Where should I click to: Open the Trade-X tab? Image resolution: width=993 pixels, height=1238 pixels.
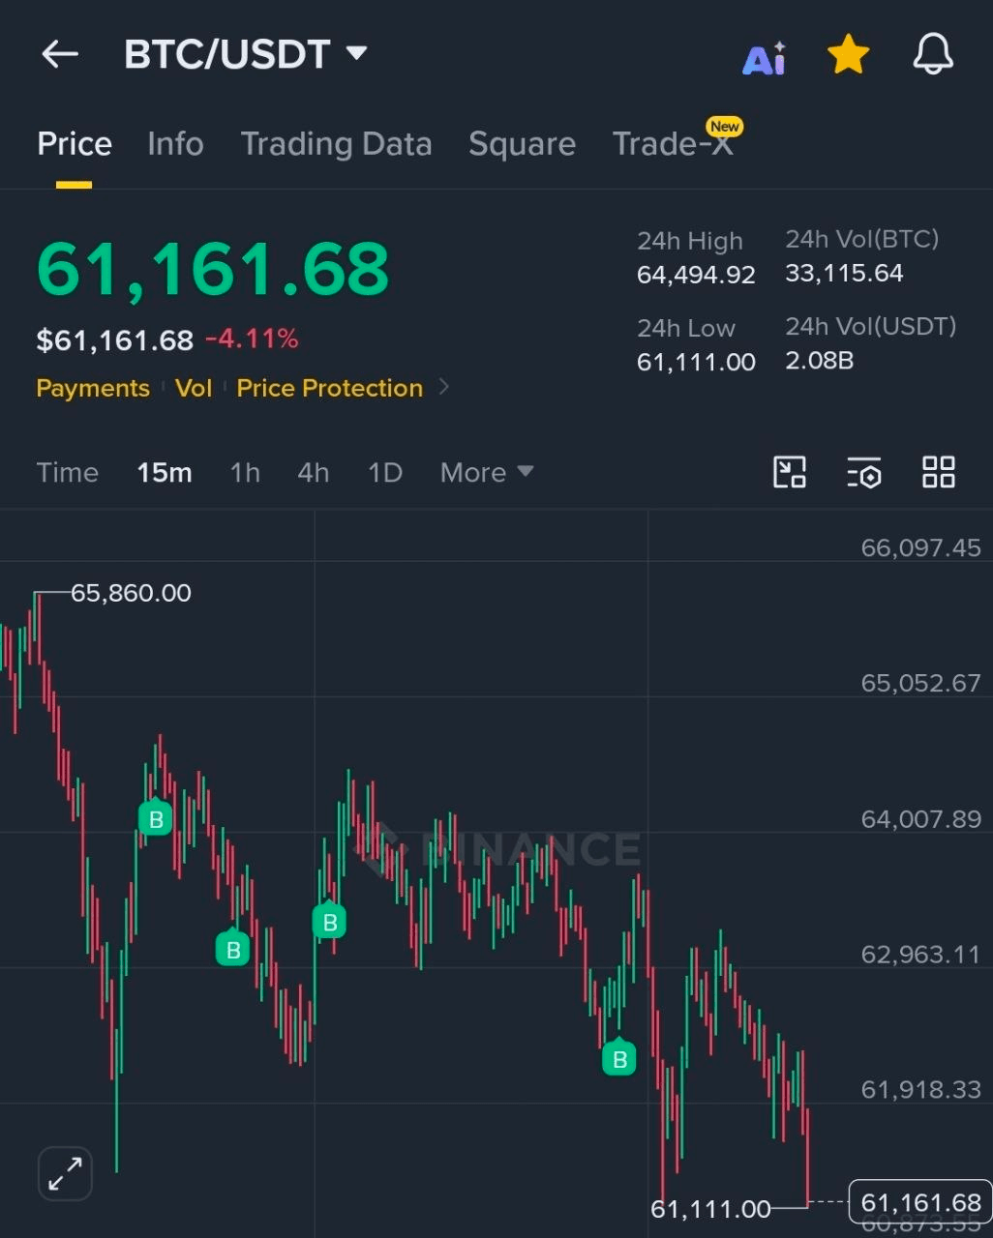676,142
